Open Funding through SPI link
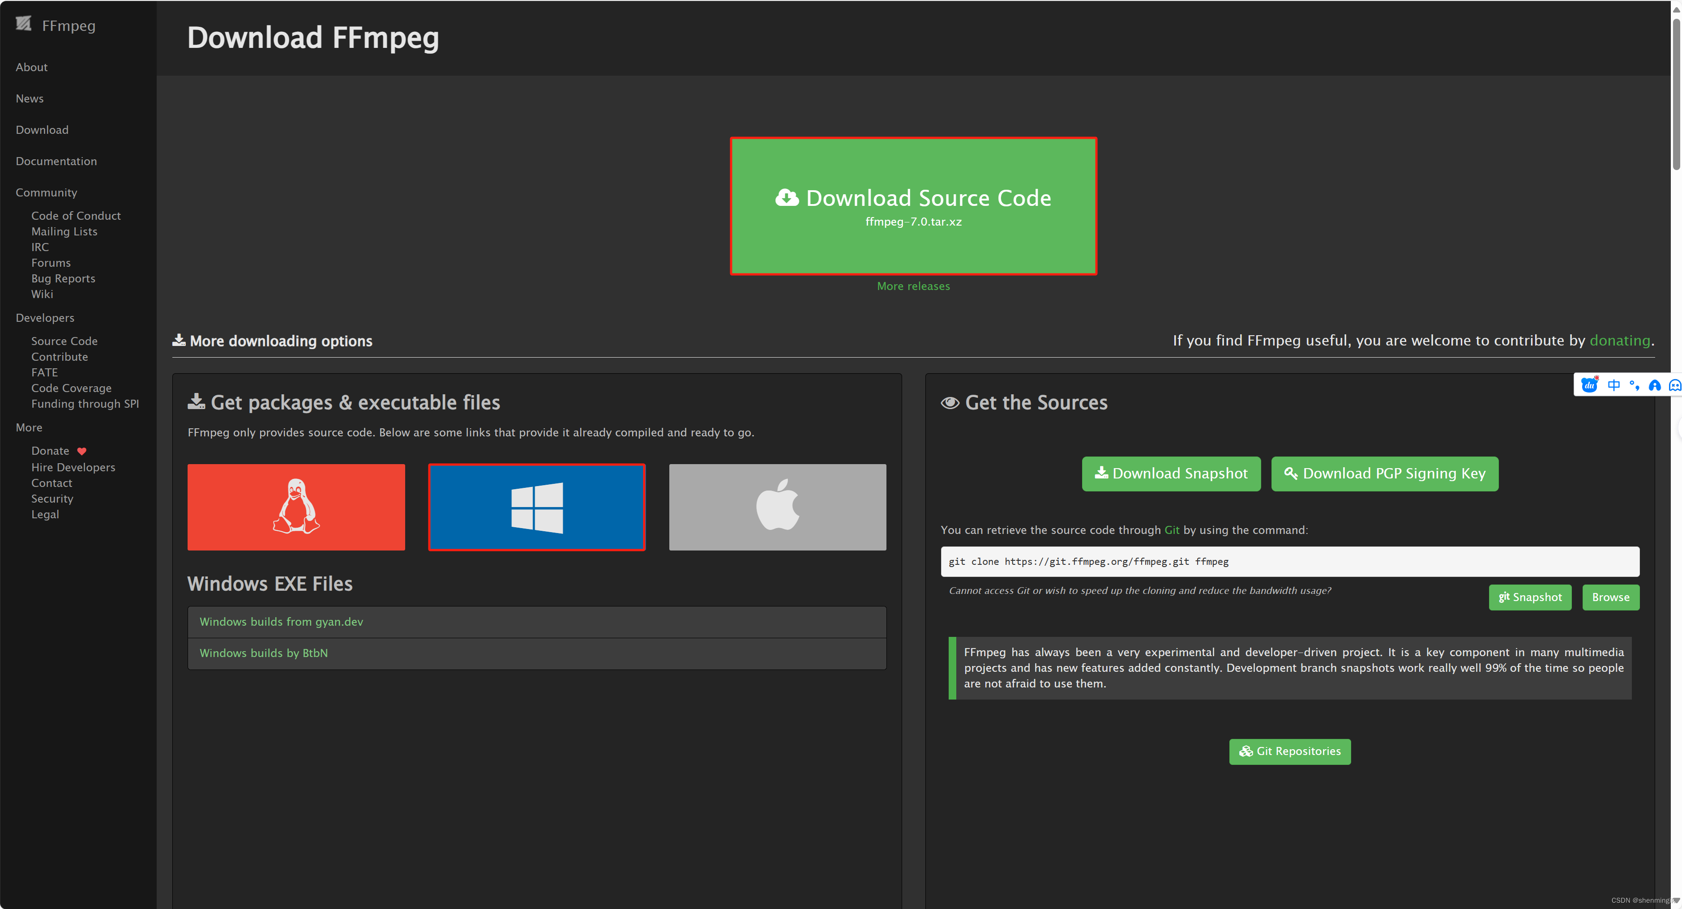The height and width of the screenshot is (909, 1682). tap(85, 403)
